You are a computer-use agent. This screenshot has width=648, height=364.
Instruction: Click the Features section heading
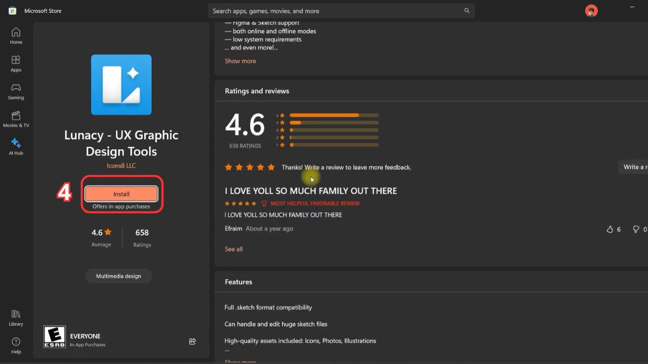tap(239, 282)
